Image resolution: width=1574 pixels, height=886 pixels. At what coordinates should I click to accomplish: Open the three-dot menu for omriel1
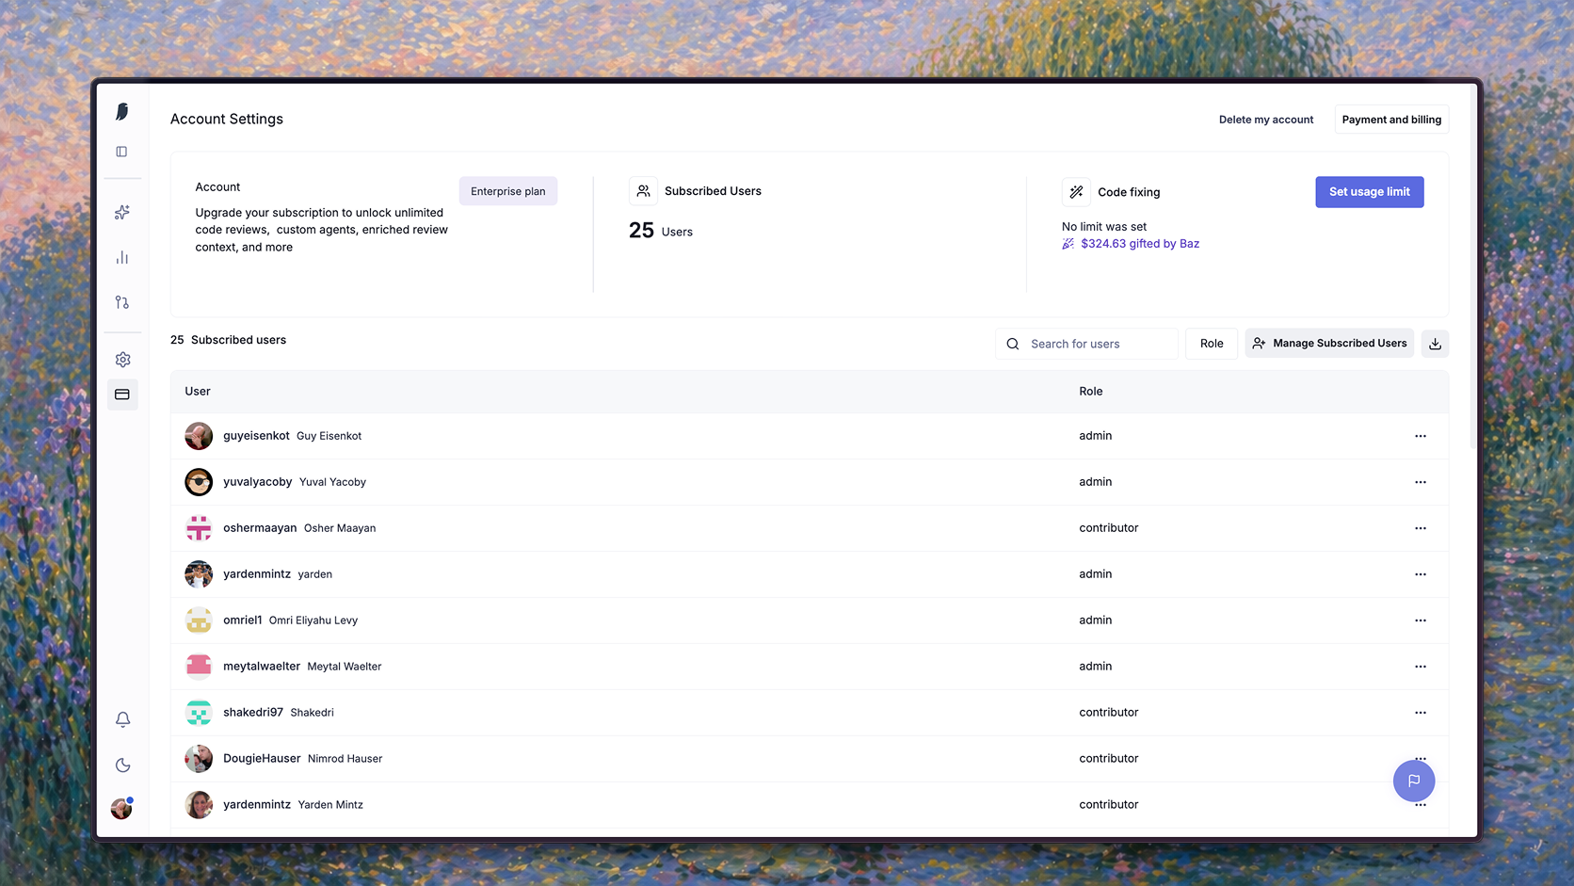[x=1421, y=620]
